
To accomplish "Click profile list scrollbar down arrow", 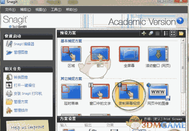I will tap(183, 113).
